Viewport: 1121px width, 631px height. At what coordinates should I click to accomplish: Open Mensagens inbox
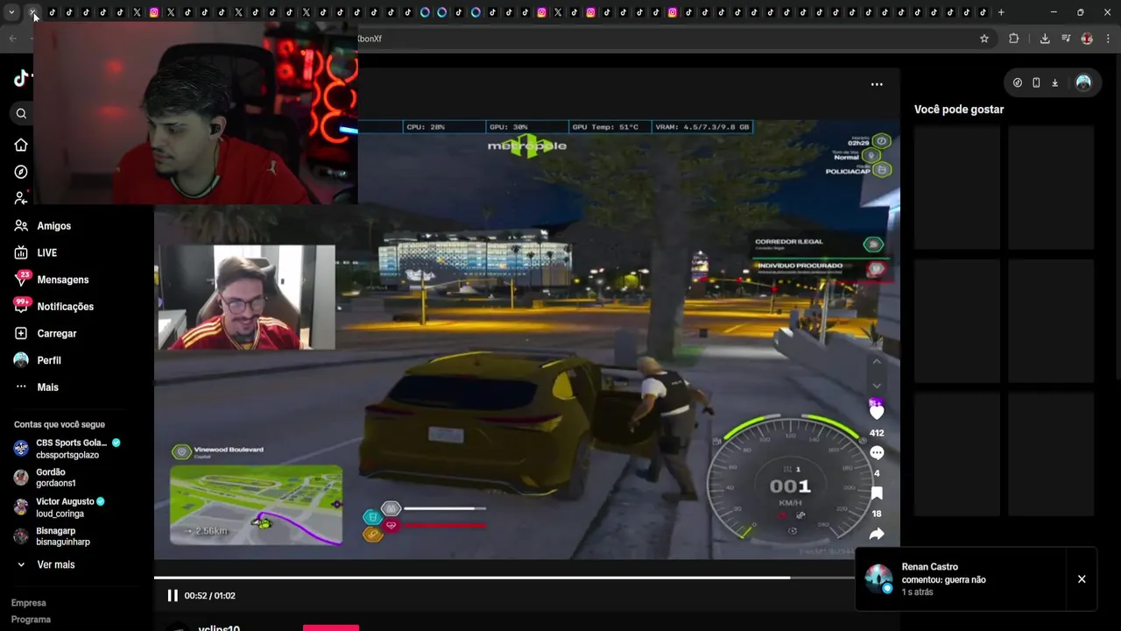click(52, 280)
